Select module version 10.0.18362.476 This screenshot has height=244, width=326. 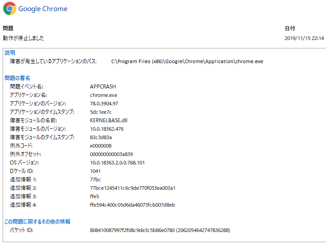point(106,129)
